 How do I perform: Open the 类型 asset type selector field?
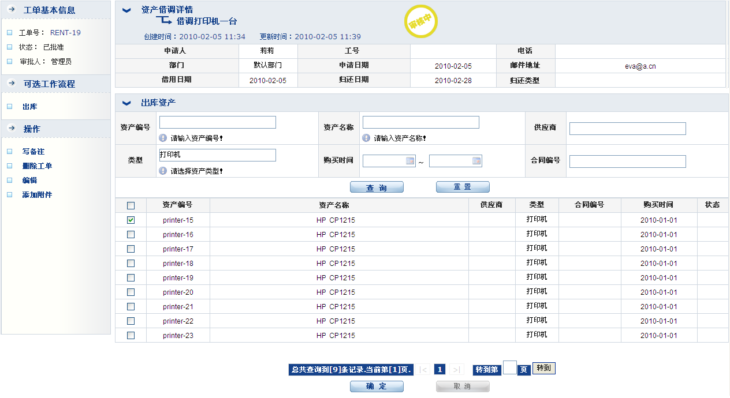(x=217, y=155)
